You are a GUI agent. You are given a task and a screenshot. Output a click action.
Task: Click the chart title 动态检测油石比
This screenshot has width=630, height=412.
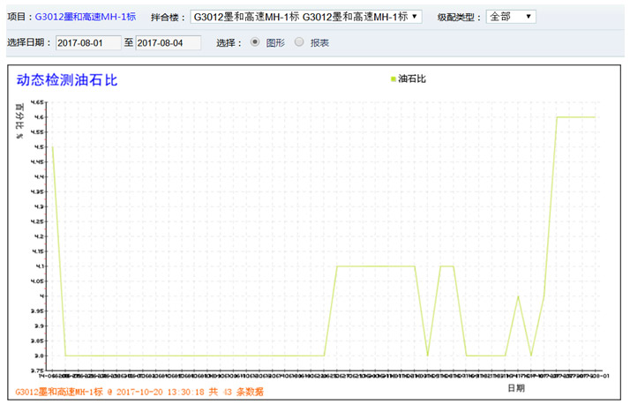point(66,80)
